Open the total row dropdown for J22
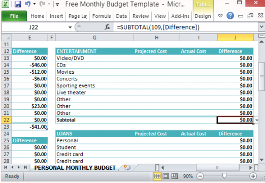265x183 pixels. tap(257, 120)
